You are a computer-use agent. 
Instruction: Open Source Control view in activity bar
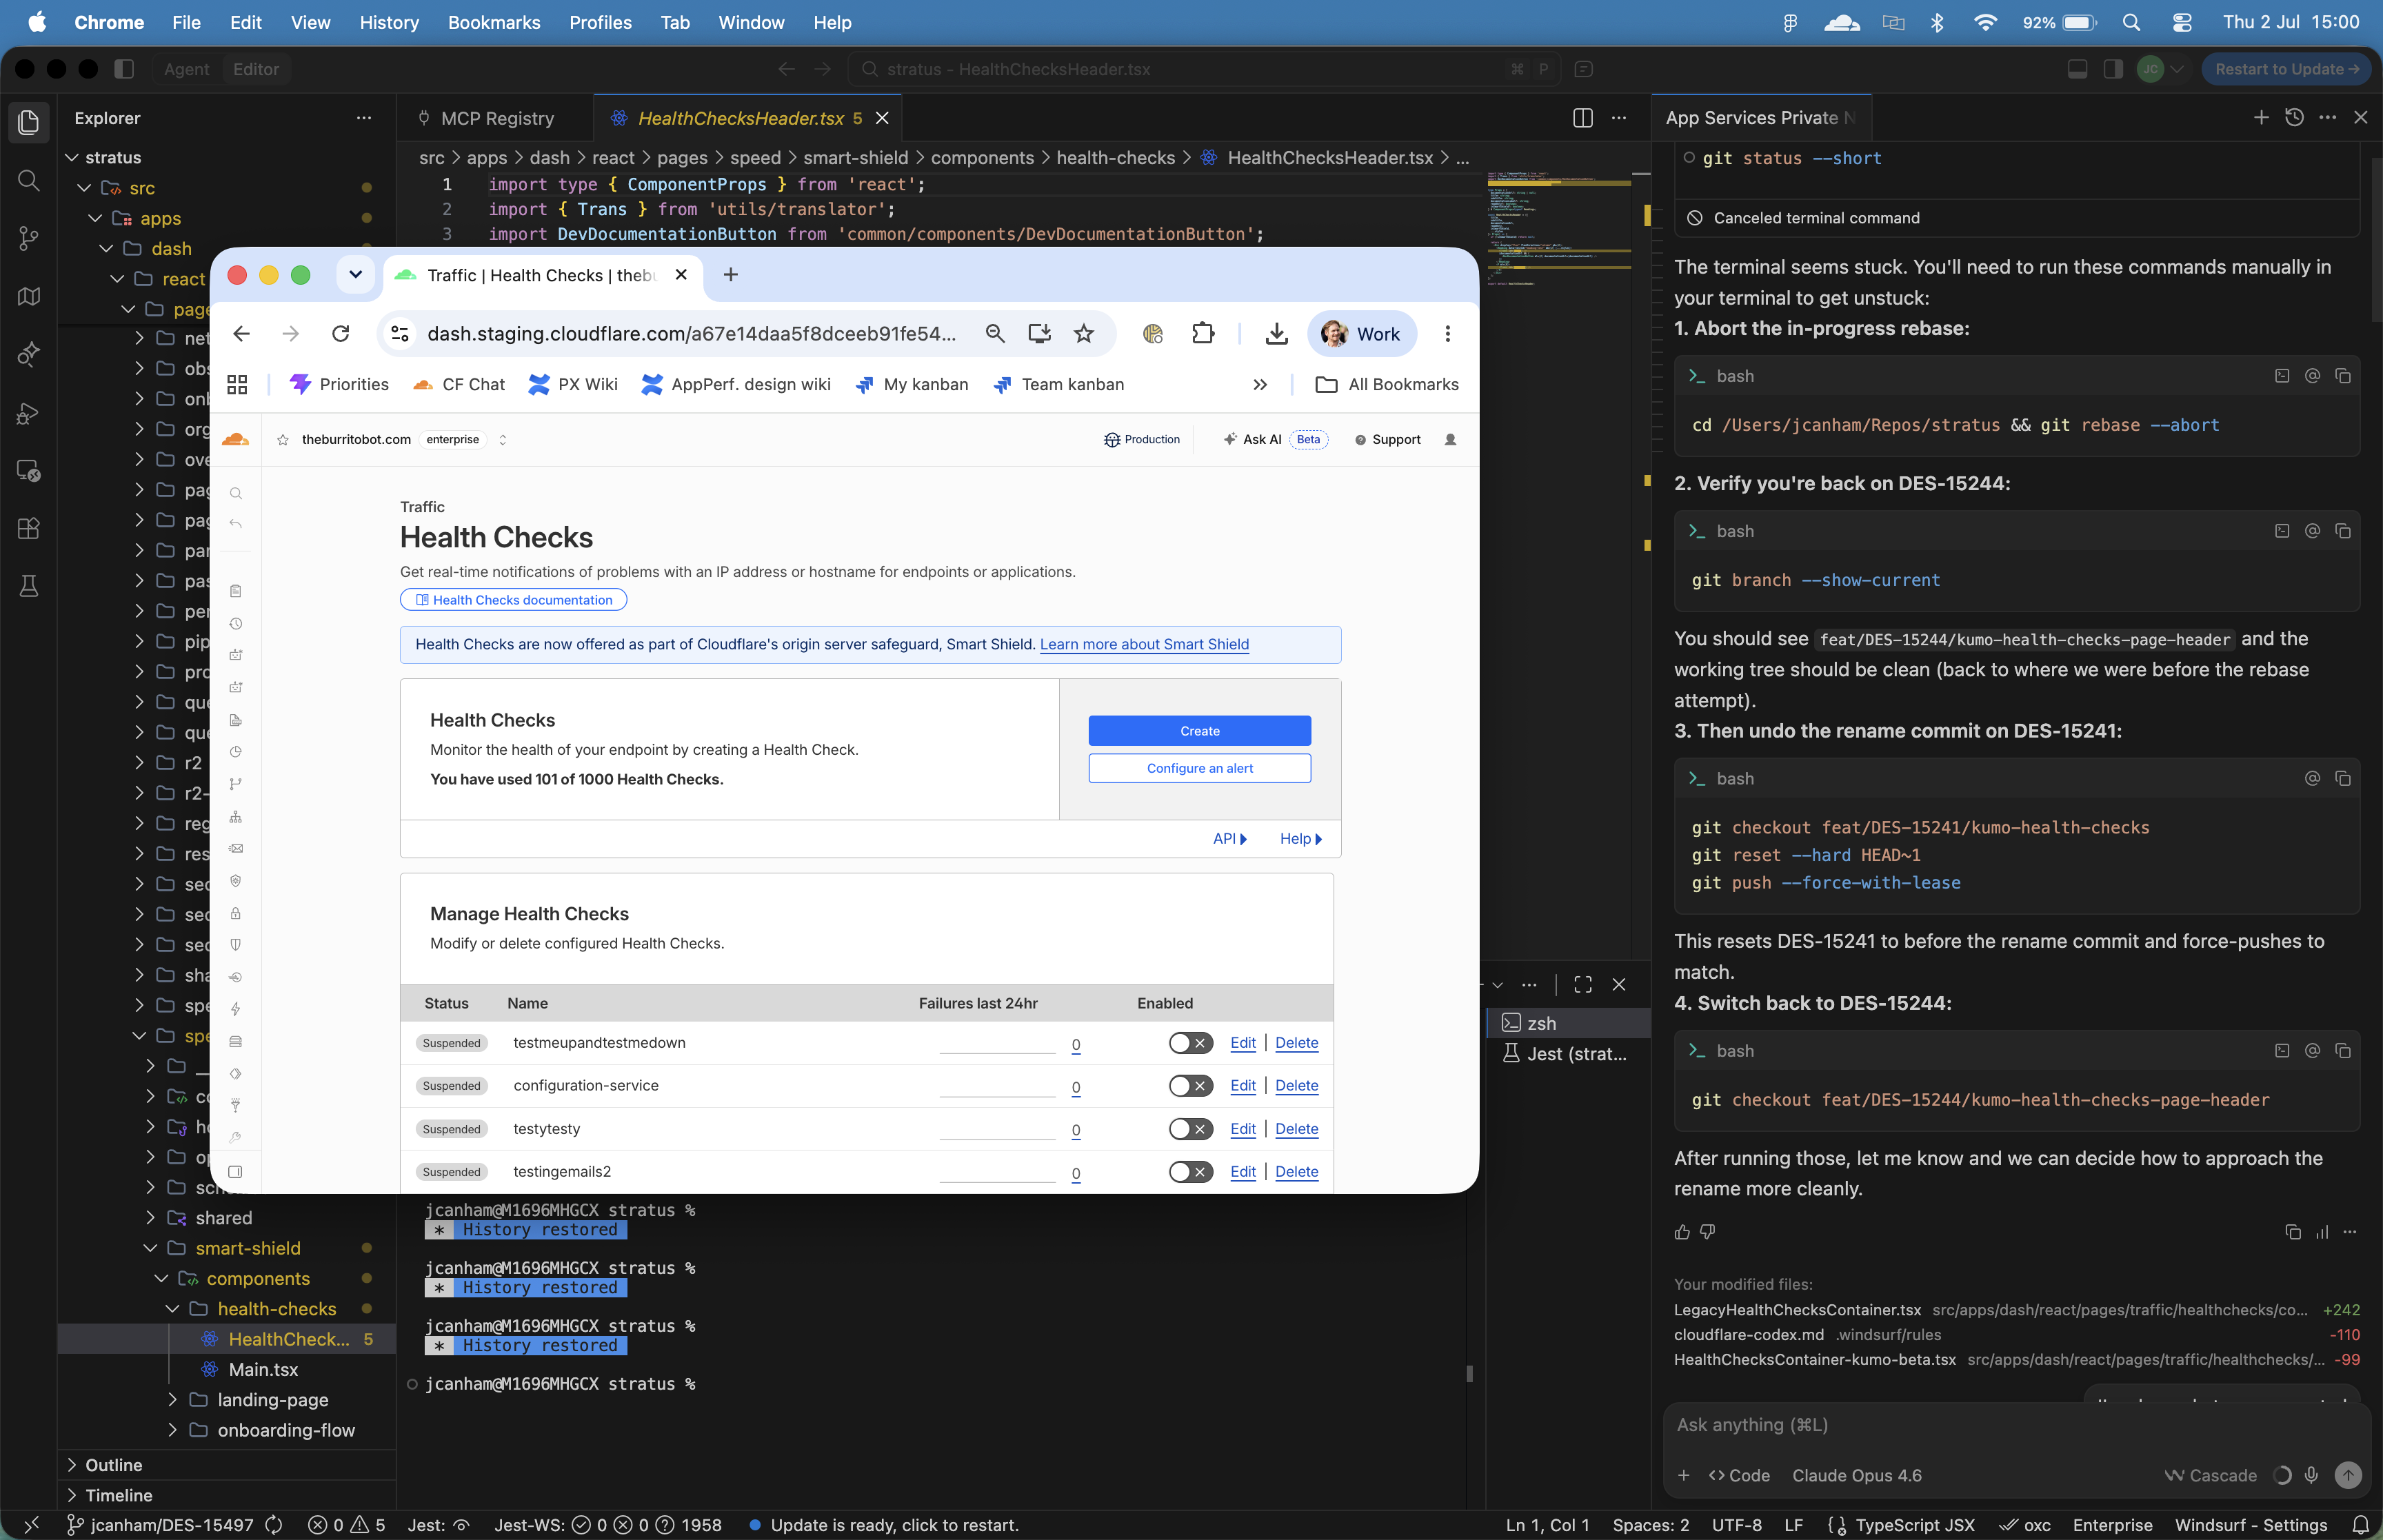[x=29, y=238]
